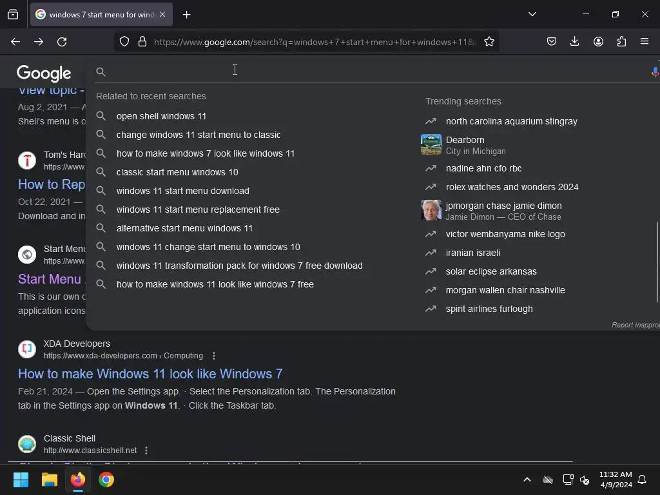The height and width of the screenshot is (495, 660).
Task: Click the Google logo
Action: (x=44, y=73)
